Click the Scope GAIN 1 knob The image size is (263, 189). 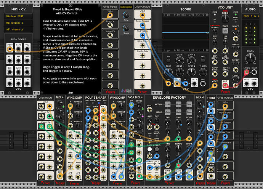pyautogui.click(x=180, y=60)
